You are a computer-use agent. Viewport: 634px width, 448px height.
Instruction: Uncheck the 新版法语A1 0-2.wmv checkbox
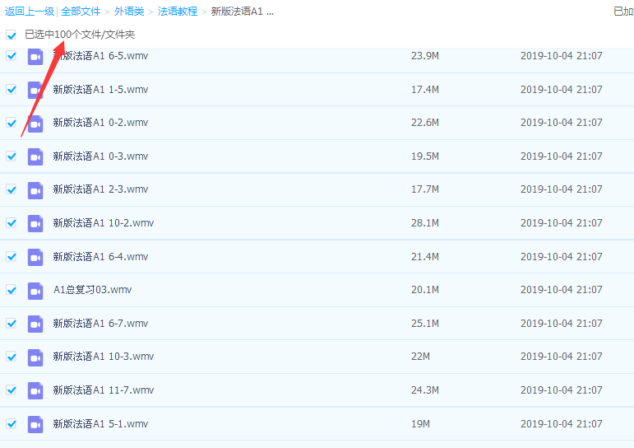pyautogui.click(x=12, y=123)
